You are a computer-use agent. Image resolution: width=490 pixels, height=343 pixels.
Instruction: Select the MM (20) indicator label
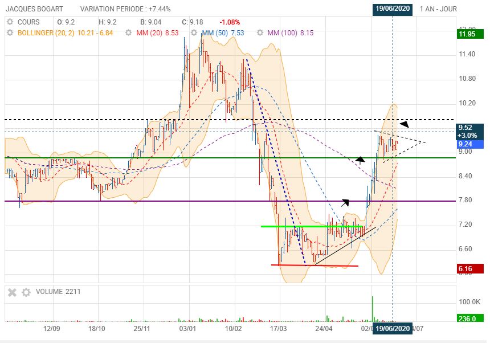(x=157, y=33)
